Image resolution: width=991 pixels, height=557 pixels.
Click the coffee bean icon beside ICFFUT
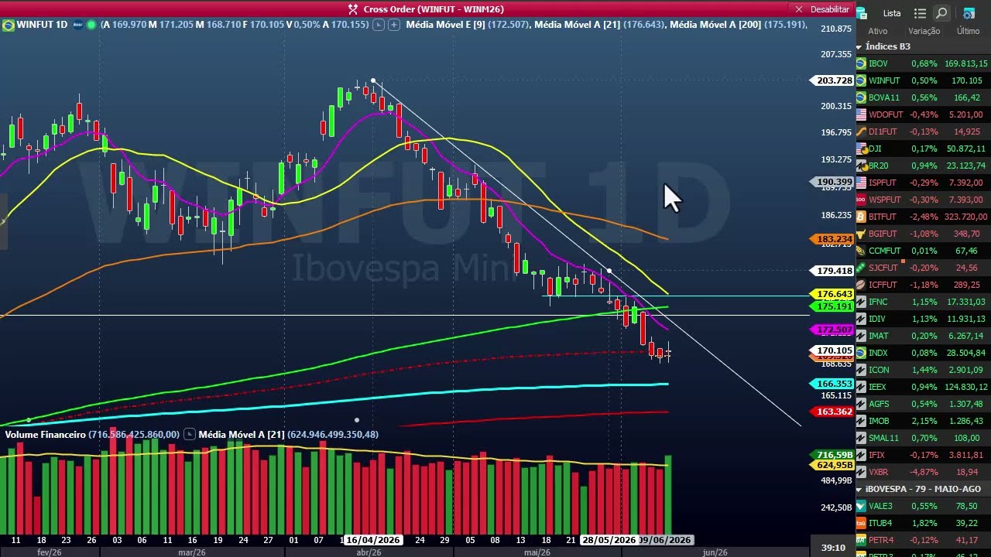pos(861,285)
